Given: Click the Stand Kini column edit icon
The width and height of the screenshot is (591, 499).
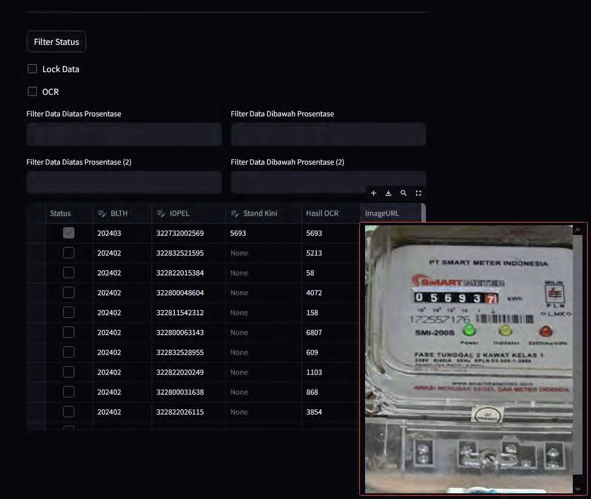Looking at the screenshot, I should click(x=235, y=213).
